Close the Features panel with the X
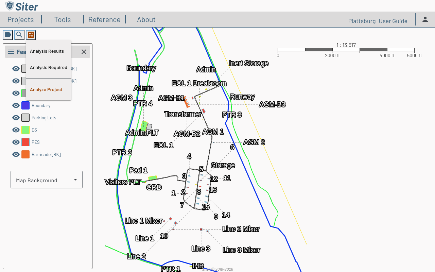This screenshot has height=272, width=435. click(84, 52)
